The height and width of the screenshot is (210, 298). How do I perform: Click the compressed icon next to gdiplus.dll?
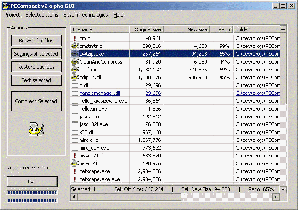[x=75, y=77]
